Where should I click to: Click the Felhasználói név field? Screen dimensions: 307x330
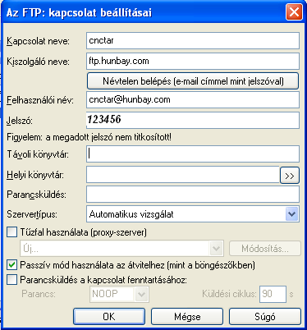pos(193,99)
